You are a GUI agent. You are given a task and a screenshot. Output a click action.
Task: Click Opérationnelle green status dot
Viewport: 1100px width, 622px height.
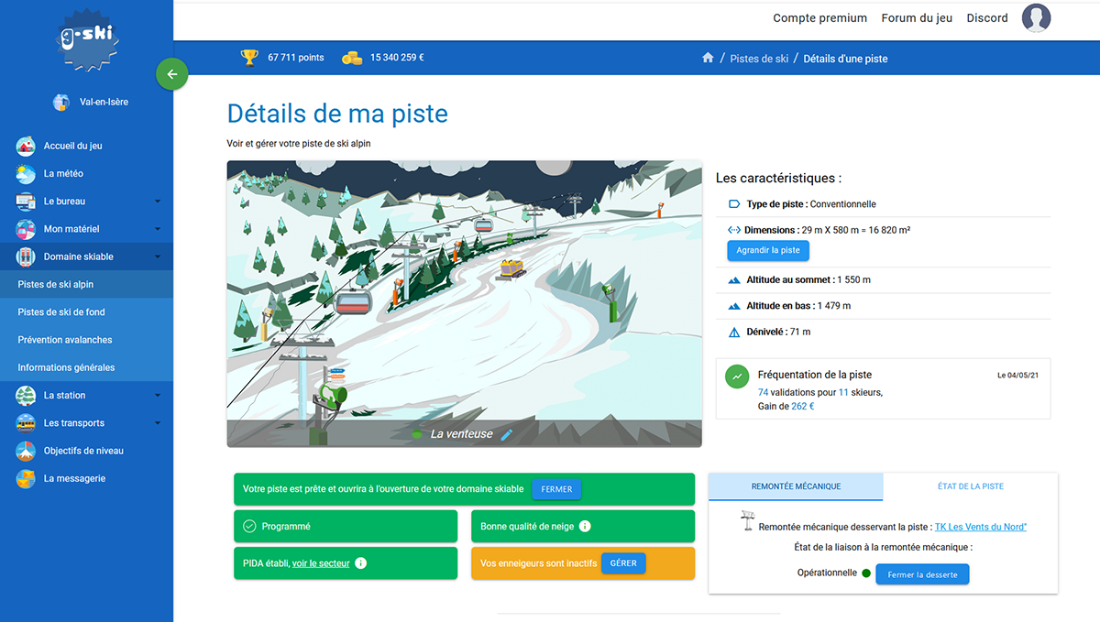click(865, 573)
